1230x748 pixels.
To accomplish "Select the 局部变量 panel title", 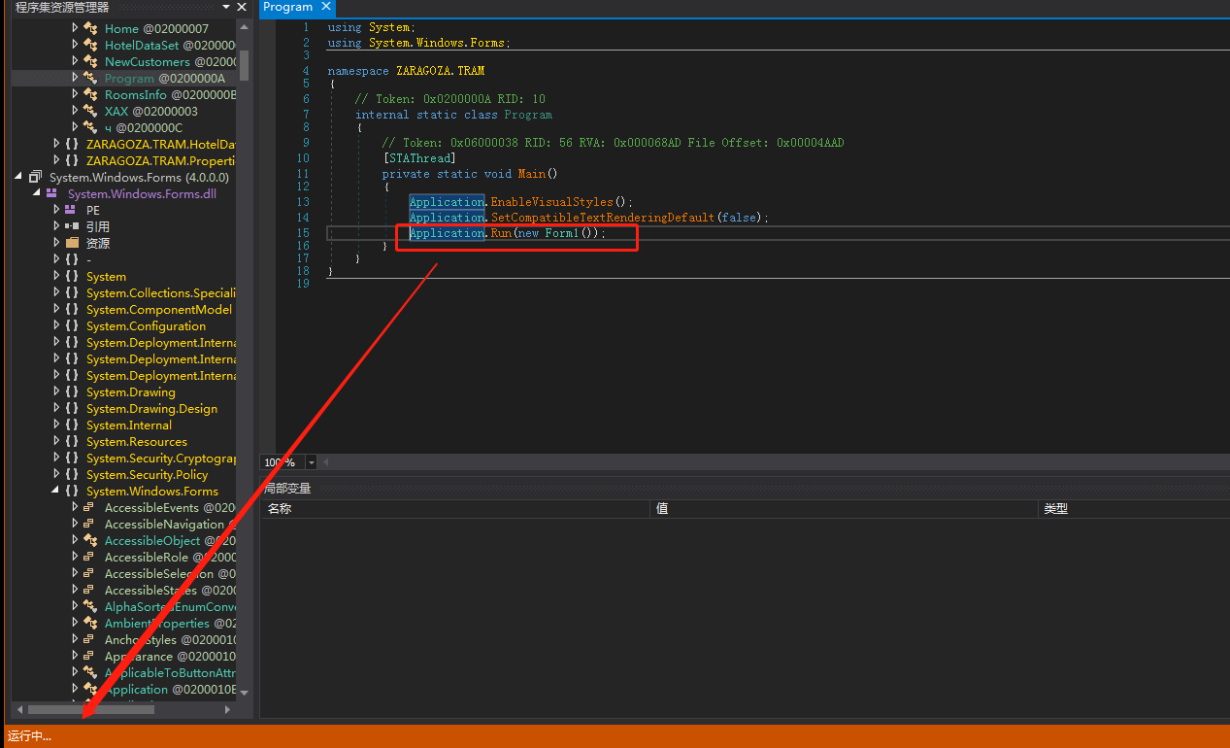I will point(287,488).
